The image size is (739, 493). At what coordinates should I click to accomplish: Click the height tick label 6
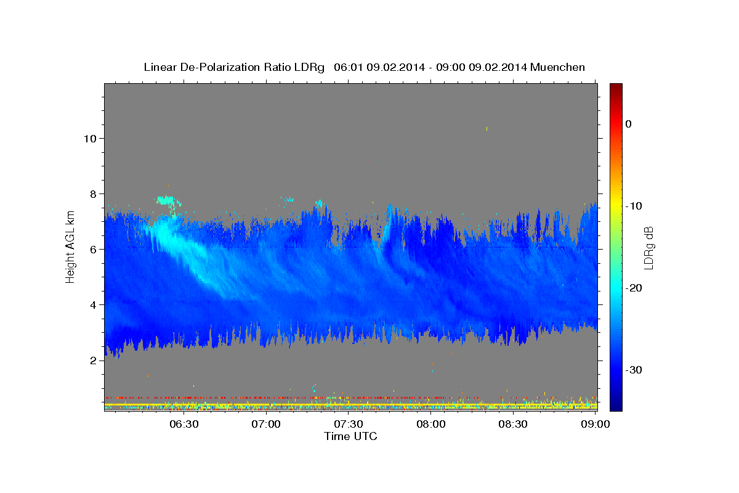93,249
